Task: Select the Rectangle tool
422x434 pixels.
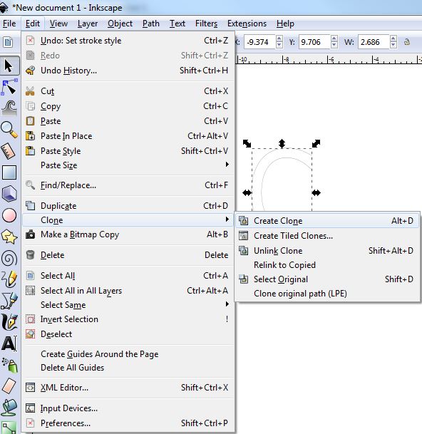Action: point(9,172)
